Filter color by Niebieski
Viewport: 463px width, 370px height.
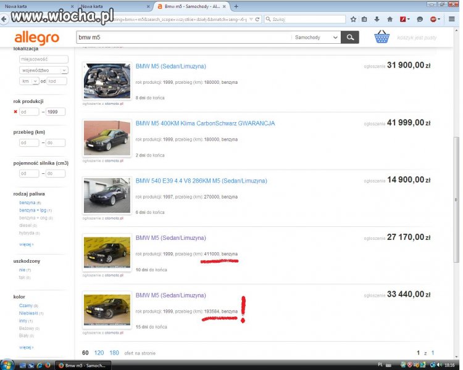point(28,313)
